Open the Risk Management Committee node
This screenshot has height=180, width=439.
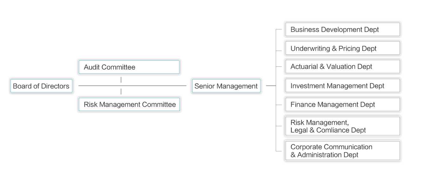pyautogui.click(x=129, y=105)
